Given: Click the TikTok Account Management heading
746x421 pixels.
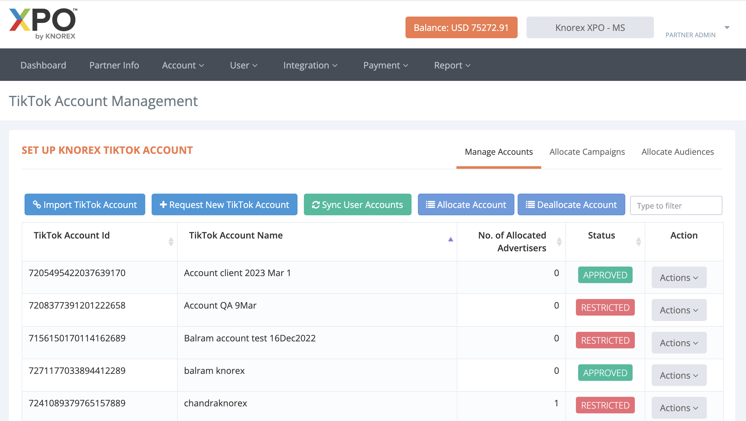Looking at the screenshot, I should tap(103, 101).
